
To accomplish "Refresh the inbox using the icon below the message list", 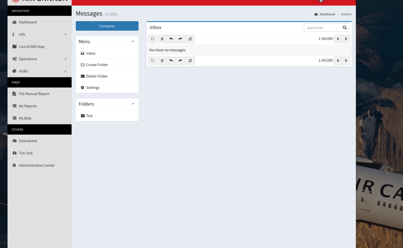I will pos(190,60).
